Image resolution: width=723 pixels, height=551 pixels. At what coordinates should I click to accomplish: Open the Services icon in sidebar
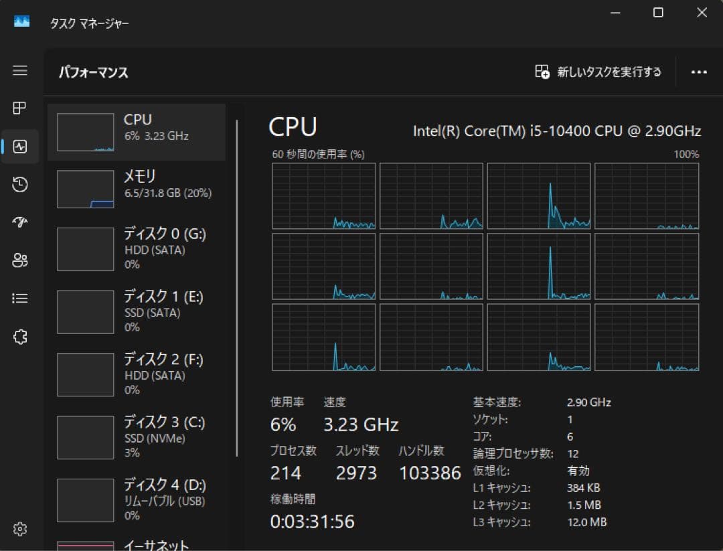pyautogui.click(x=20, y=337)
